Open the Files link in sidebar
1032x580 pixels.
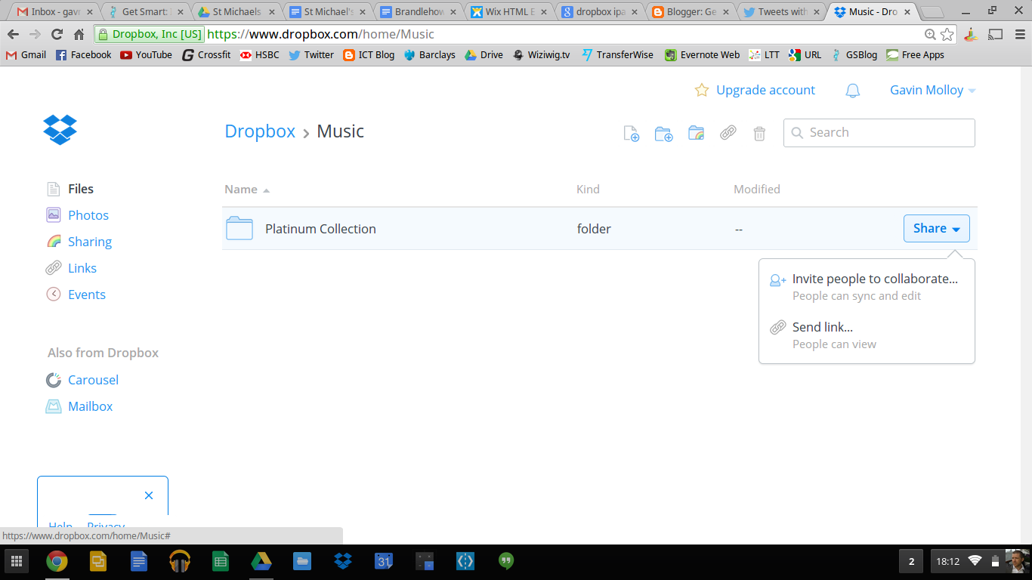(81, 189)
